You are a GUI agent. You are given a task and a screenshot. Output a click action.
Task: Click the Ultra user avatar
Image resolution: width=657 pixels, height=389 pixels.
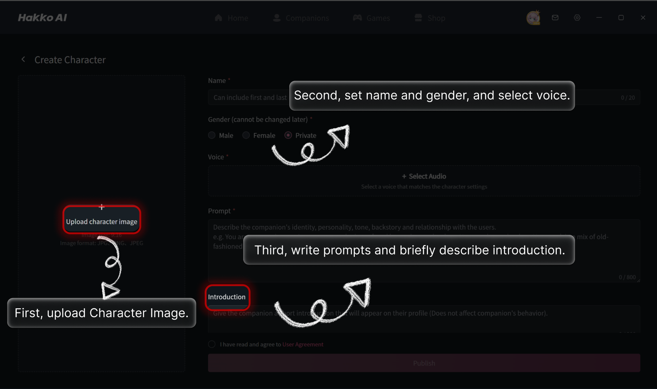[534, 18]
